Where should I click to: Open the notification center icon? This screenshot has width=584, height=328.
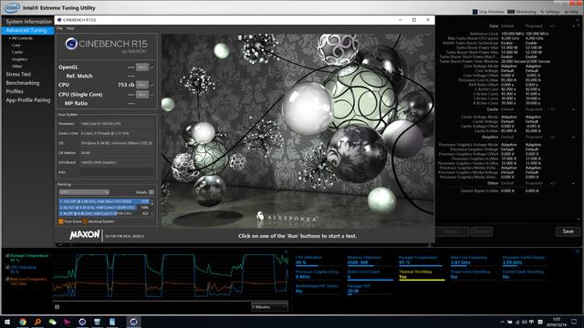pyautogui.click(x=574, y=322)
